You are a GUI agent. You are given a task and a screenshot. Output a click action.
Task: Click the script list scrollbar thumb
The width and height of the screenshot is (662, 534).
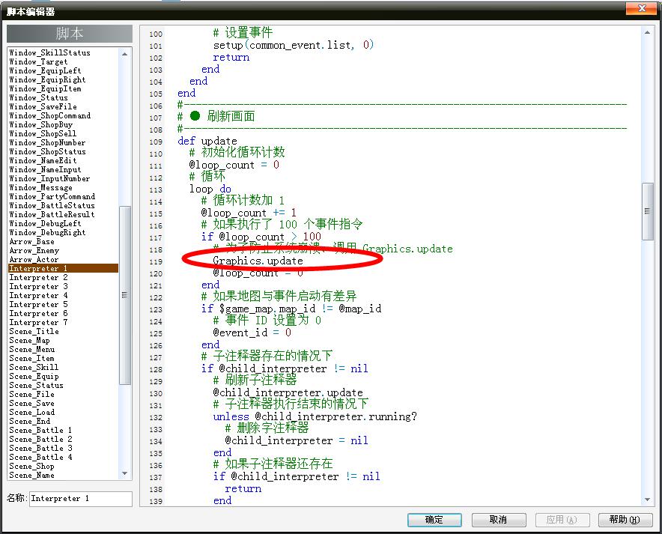click(124, 295)
